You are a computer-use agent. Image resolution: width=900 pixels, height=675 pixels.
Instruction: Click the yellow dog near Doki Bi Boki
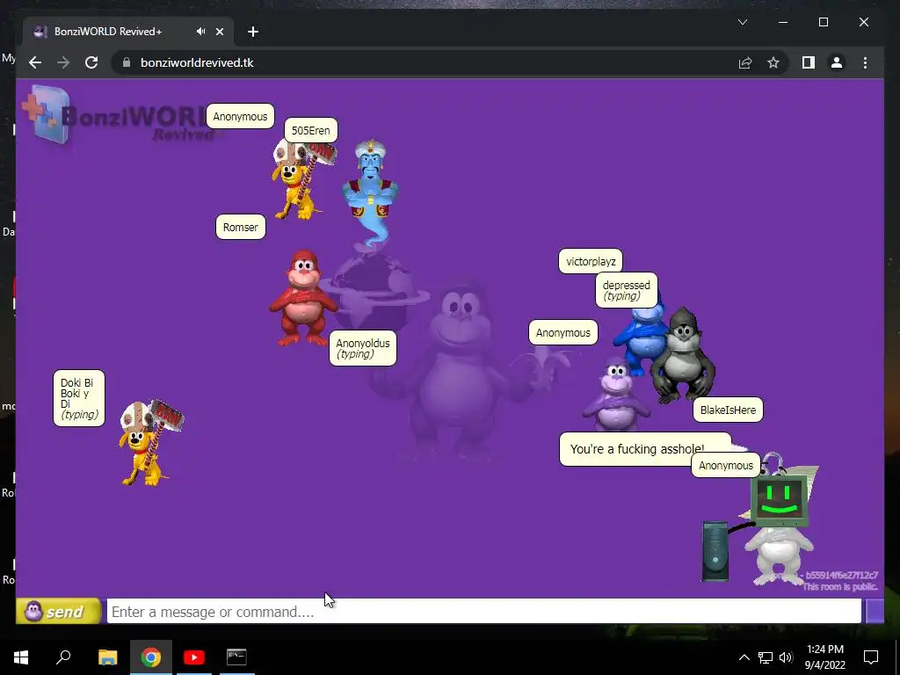(x=150, y=443)
